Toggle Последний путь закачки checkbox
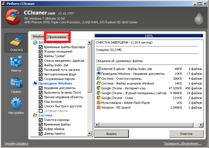This screenshot has width=209, height=148. 41,70
